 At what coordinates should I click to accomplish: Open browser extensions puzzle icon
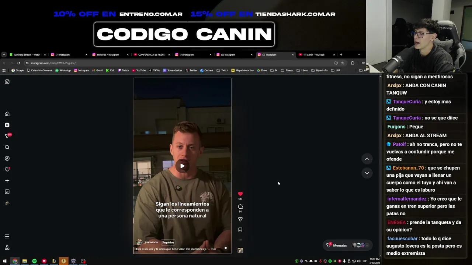(x=353, y=63)
